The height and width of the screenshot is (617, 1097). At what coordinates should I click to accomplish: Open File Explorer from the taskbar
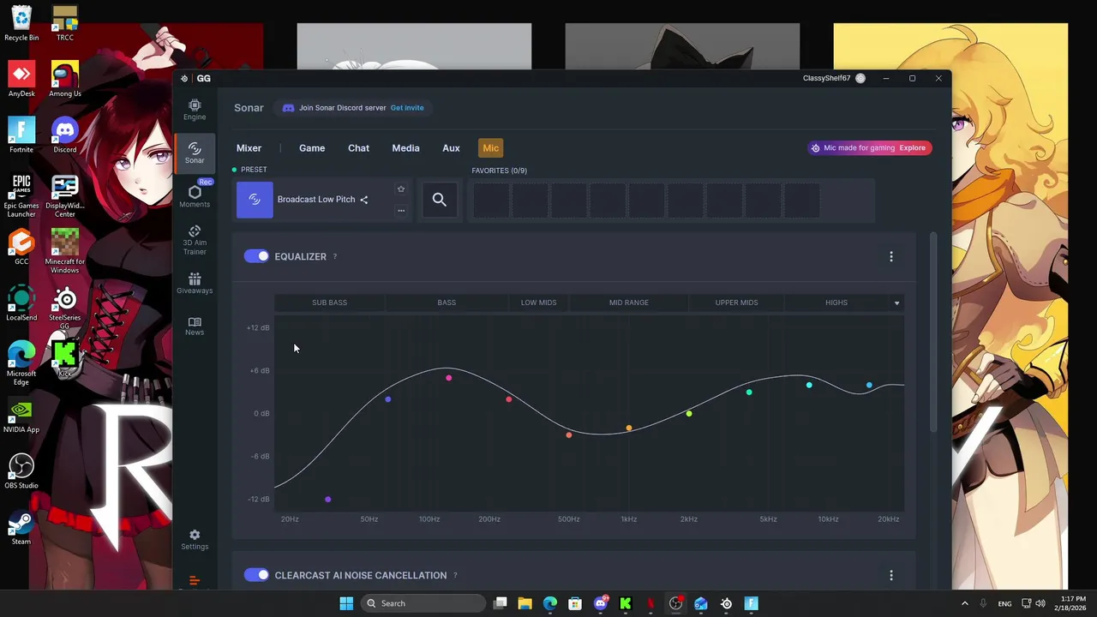point(525,603)
